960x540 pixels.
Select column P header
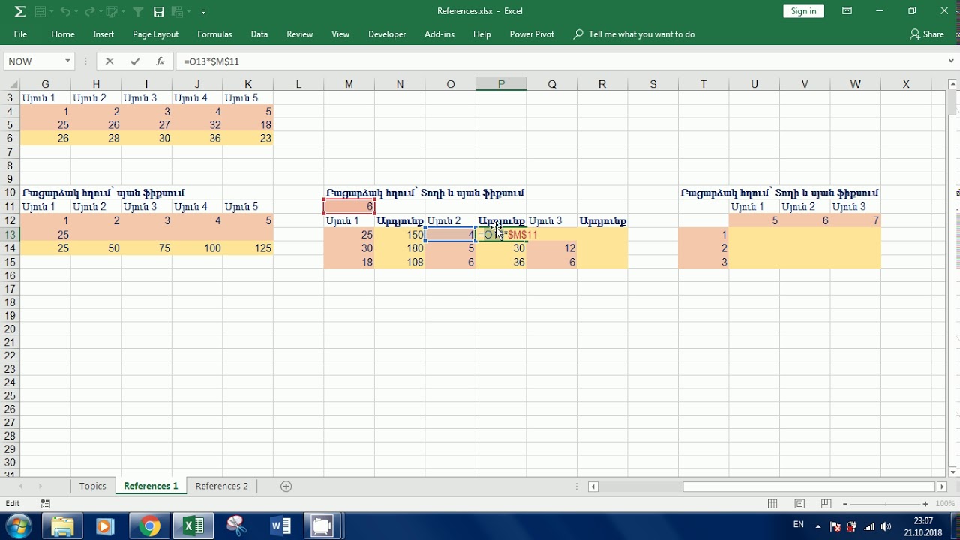pos(501,84)
